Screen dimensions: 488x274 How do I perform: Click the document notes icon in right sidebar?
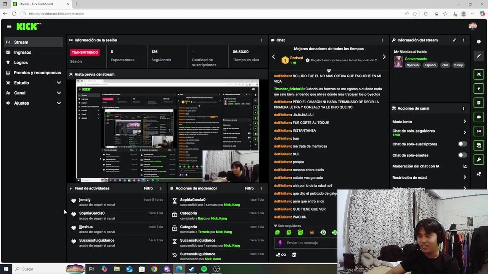coord(479,103)
